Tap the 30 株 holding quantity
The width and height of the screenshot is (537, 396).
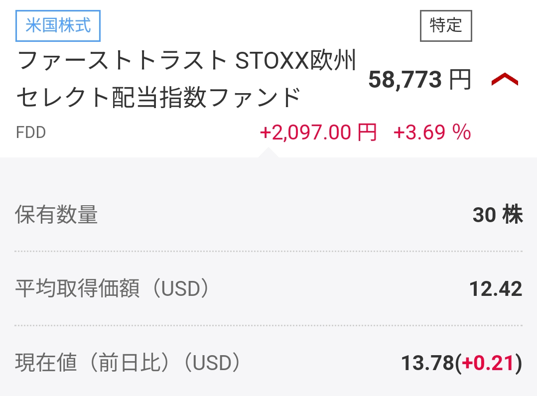pyautogui.click(x=497, y=215)
